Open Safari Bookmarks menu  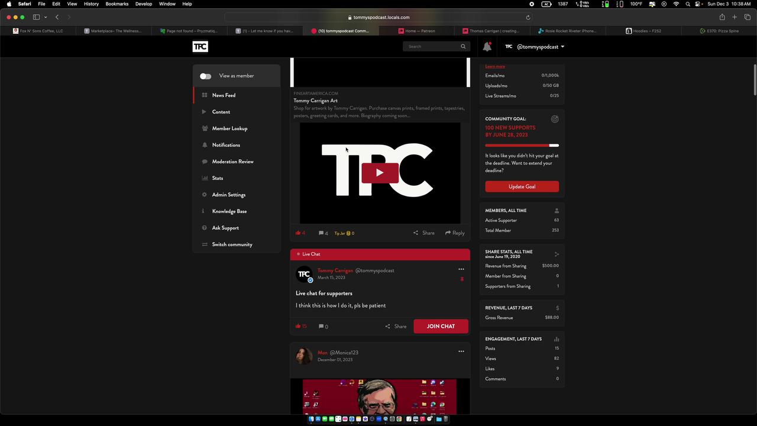click(x=117, y=4)
